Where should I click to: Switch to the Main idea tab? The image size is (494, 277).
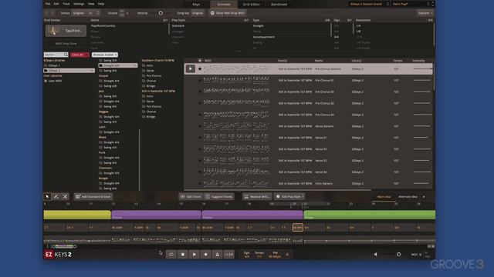pyautogui.click(x=384, y=197)
